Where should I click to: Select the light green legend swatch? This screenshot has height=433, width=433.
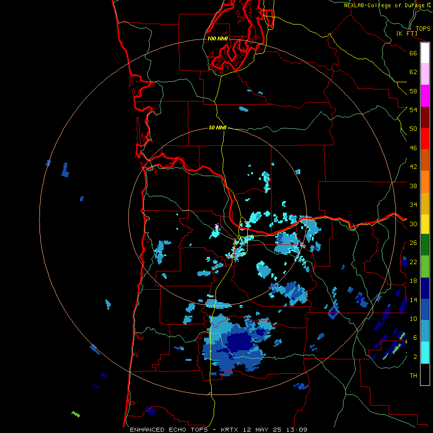tap(425, 267)
